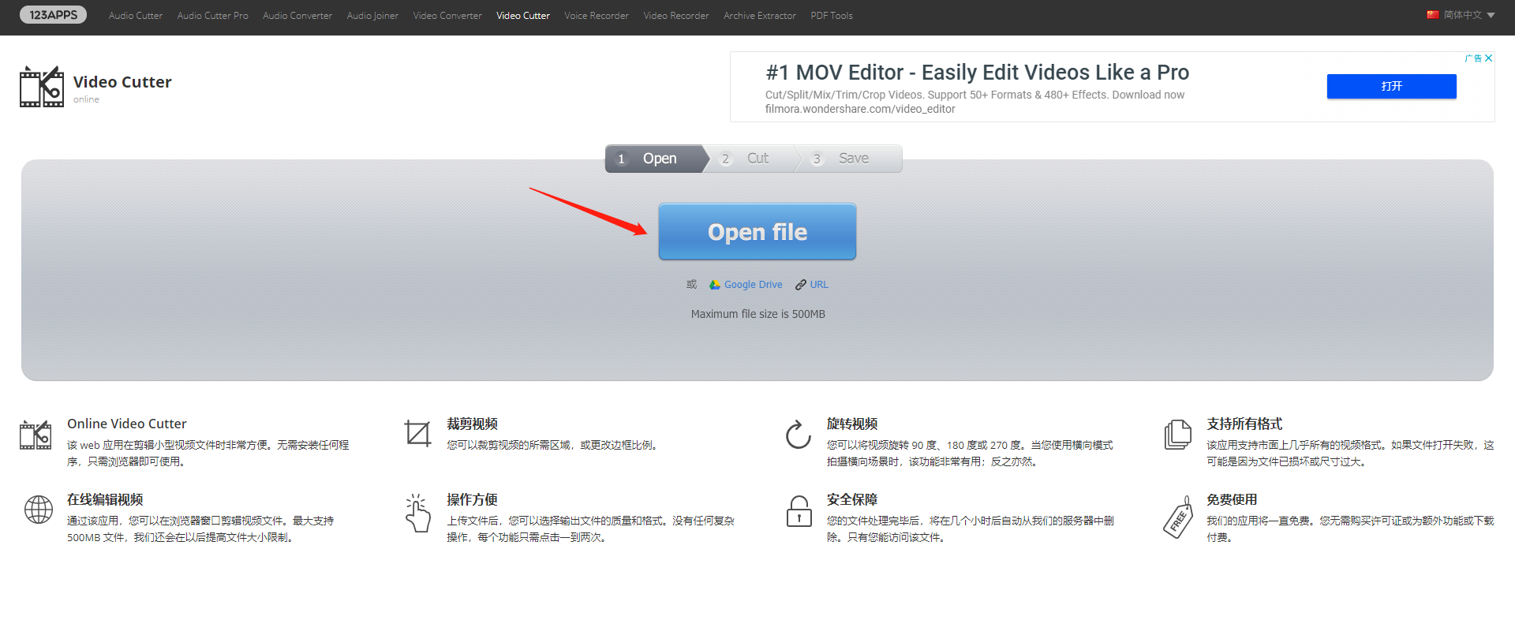The height and width of the screenshot is (620, 1515).
Task: Go to the Archive Extractor tool
Action: click(760, 16)
